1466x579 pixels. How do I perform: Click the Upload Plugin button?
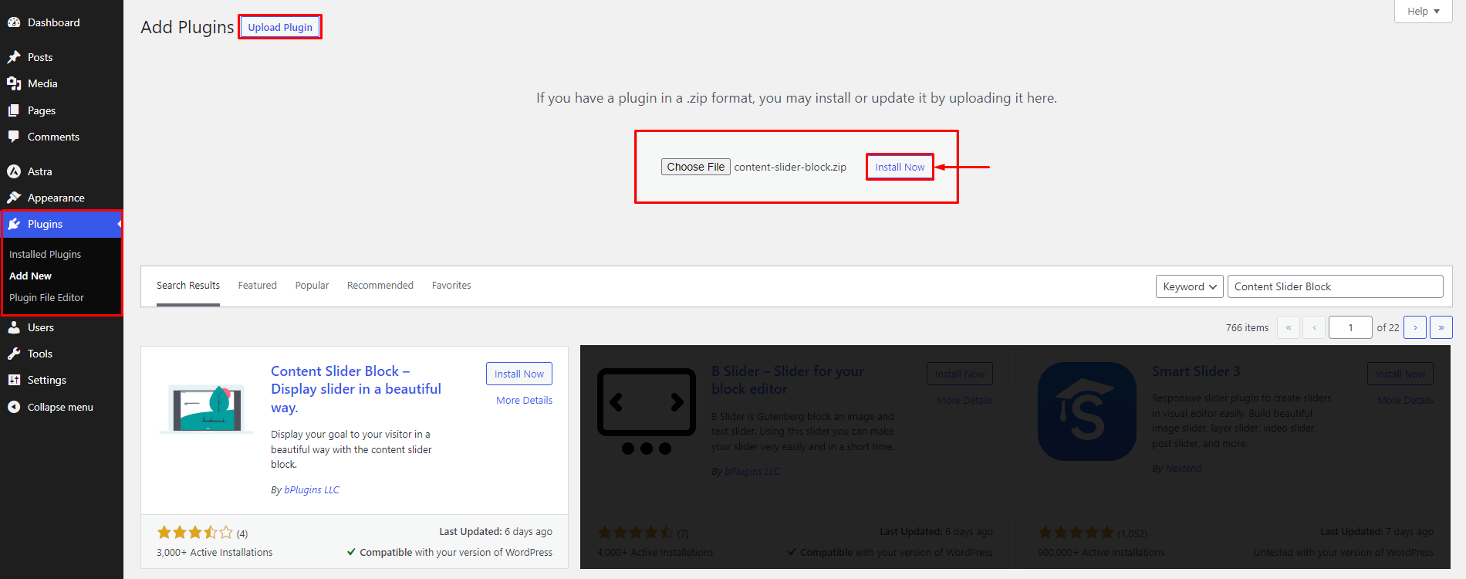[x=280, y=27]
